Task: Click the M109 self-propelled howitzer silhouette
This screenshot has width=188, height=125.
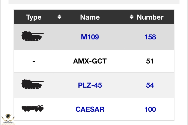Action: (32, 36)
